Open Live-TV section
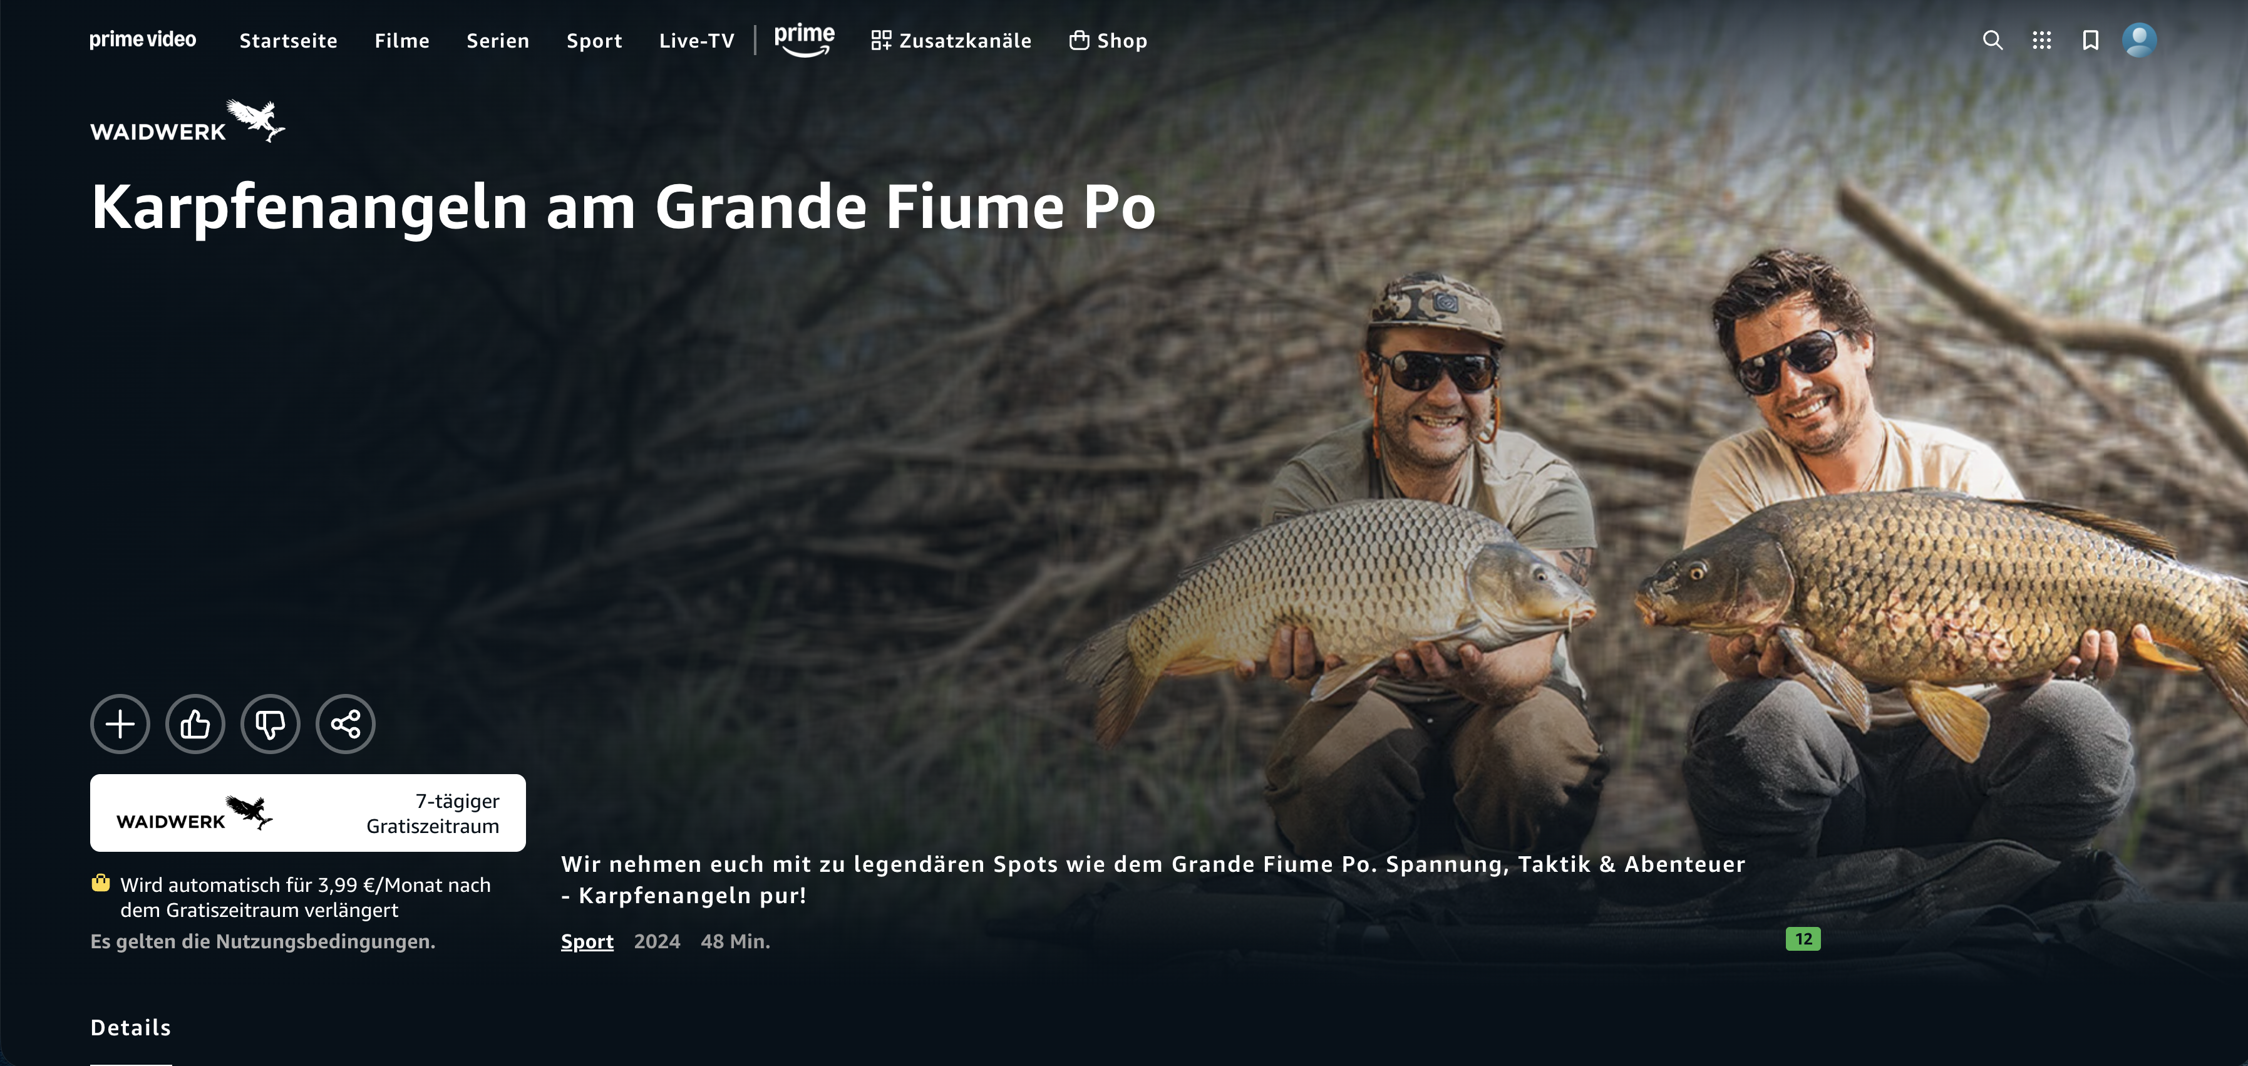2248x1066 pixels. pyautogui.click(x=696, y=41)
